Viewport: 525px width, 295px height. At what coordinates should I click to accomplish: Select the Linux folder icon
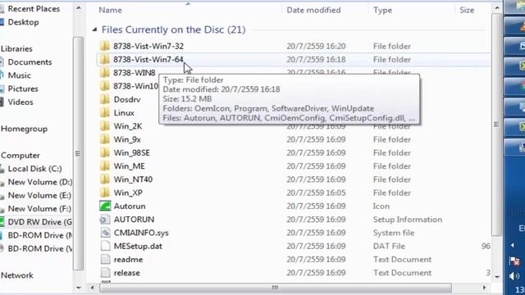click(105, 113)
